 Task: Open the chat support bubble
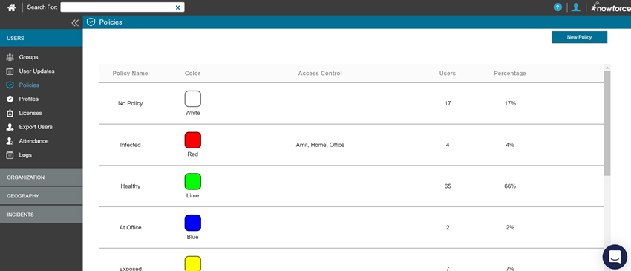615,256
